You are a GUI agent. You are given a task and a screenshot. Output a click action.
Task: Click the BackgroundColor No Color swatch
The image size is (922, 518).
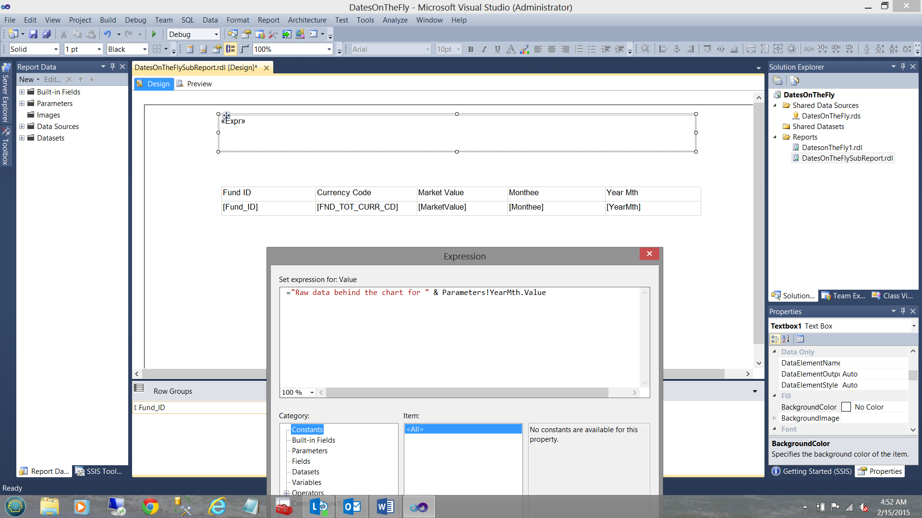(x=846, y=407)
